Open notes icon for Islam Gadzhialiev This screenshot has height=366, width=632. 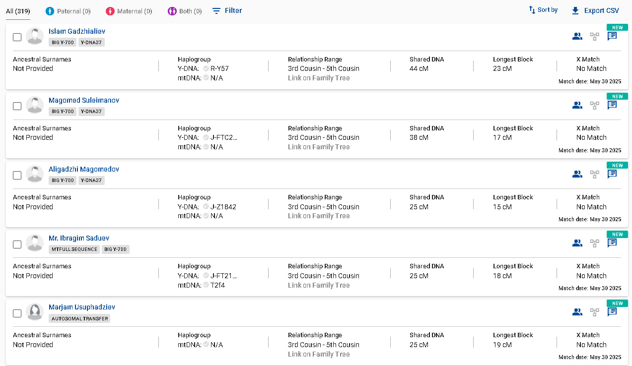pos(612,36)
